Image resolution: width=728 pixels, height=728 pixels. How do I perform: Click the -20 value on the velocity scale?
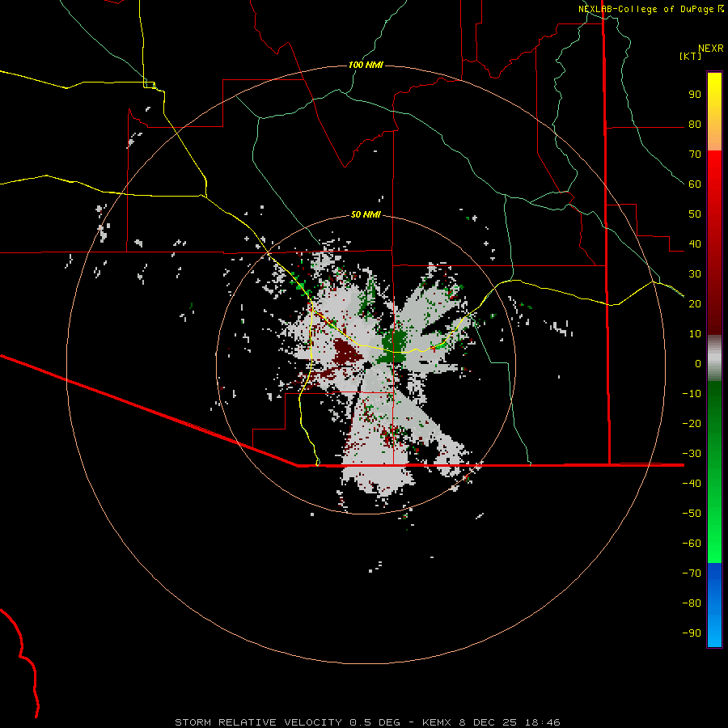(692, 423)
